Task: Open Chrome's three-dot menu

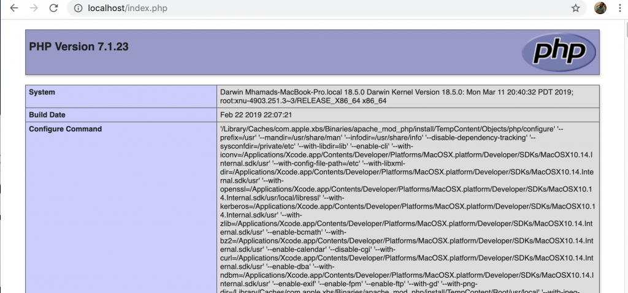Action: tap(619, 9)
